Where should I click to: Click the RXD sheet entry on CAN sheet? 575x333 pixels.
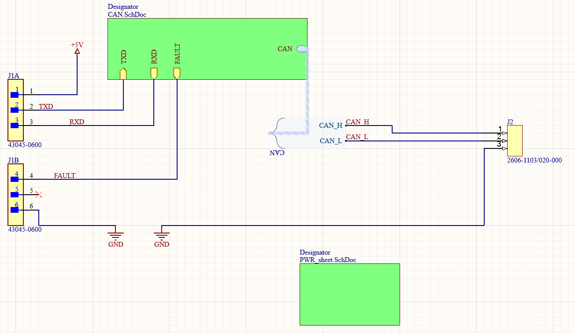154,73
